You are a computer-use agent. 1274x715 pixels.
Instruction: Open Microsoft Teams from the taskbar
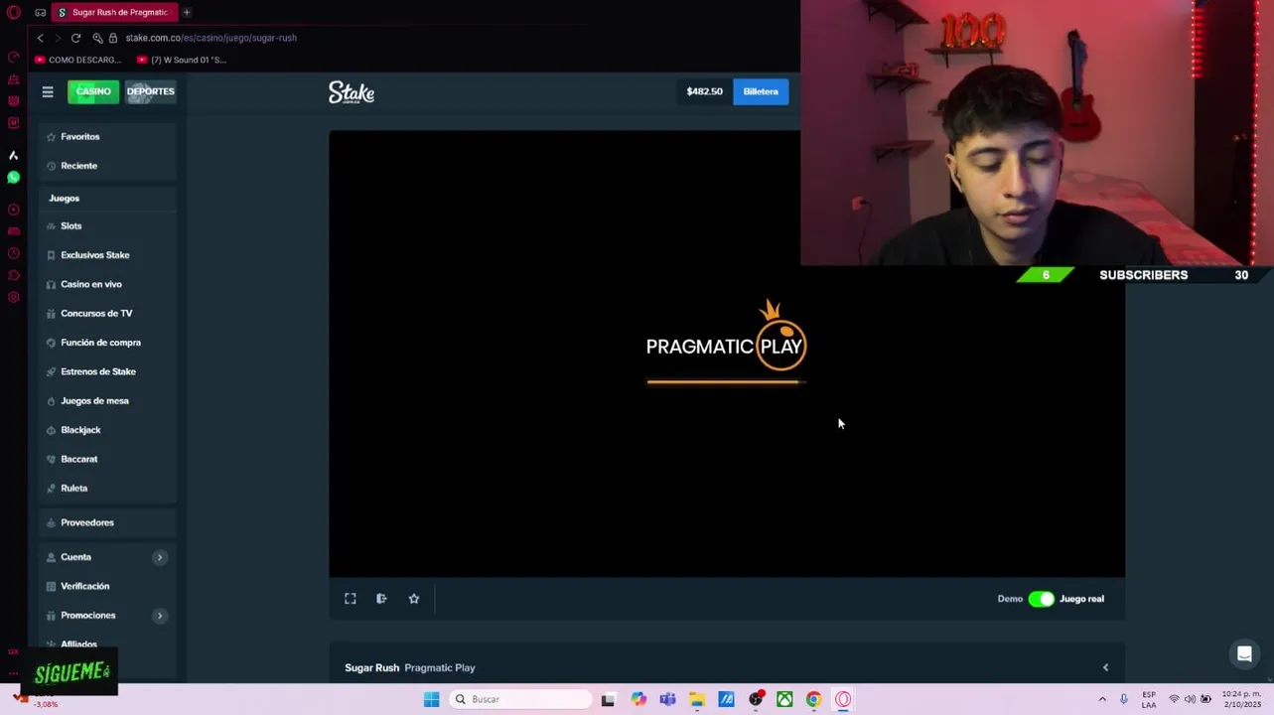[667, 699]
